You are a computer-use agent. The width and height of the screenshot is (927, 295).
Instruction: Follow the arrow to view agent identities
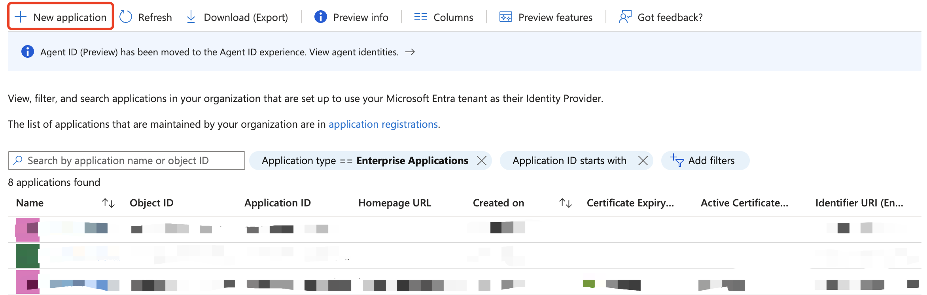pos(411,52)
